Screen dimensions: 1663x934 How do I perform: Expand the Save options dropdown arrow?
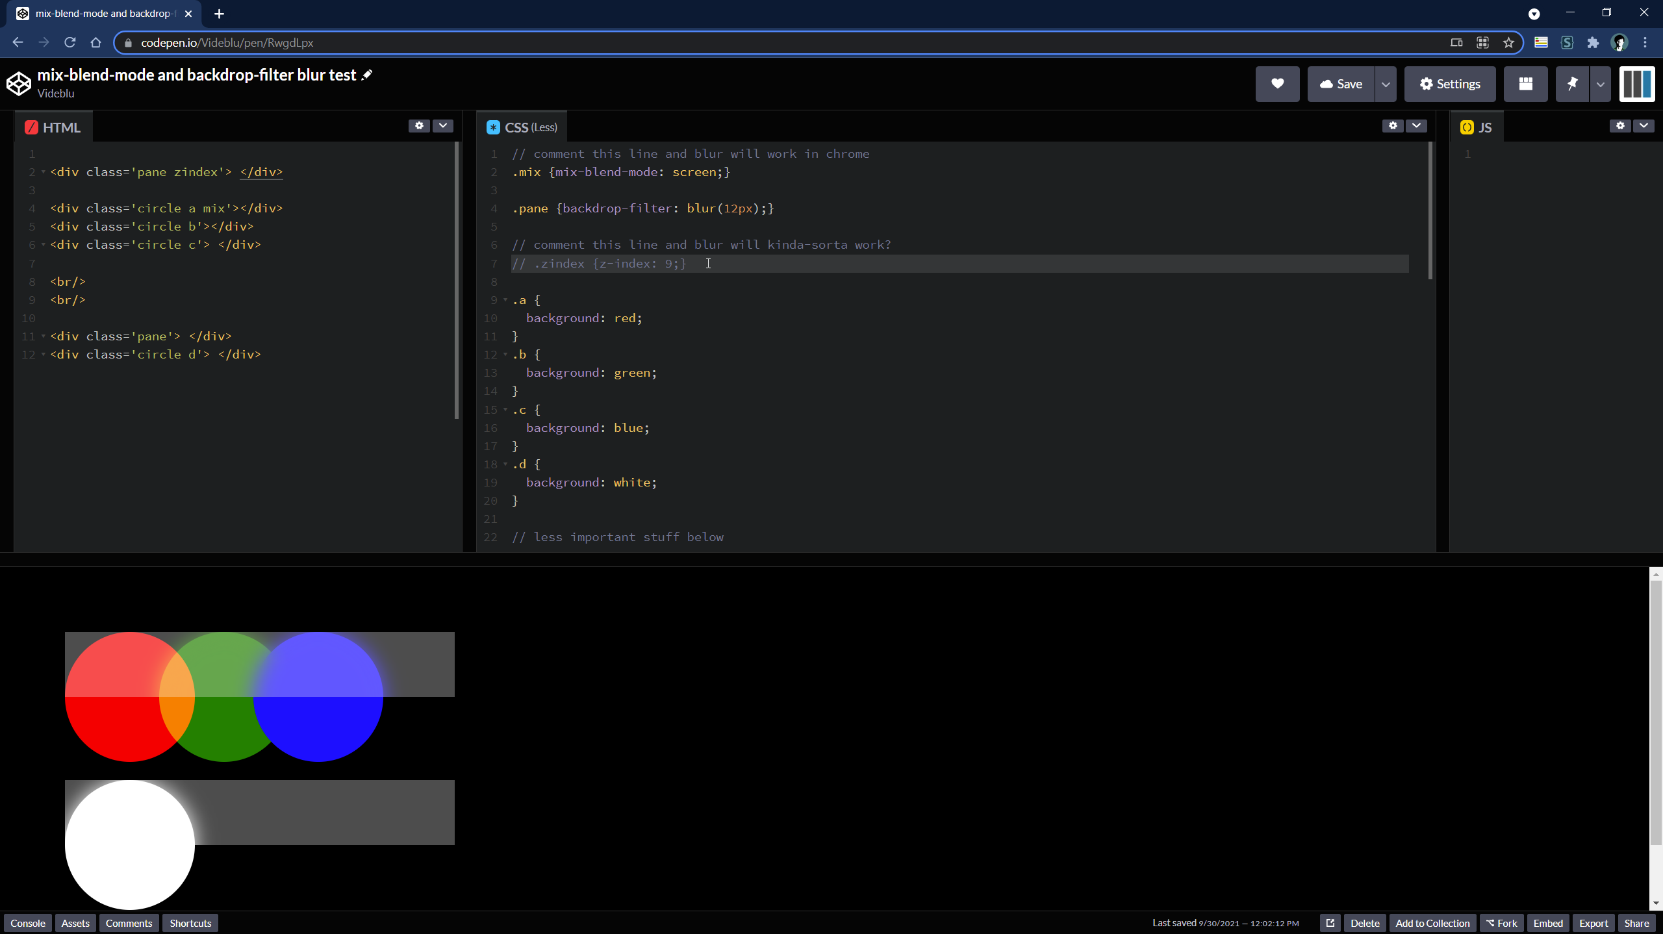pos(1386,84)
